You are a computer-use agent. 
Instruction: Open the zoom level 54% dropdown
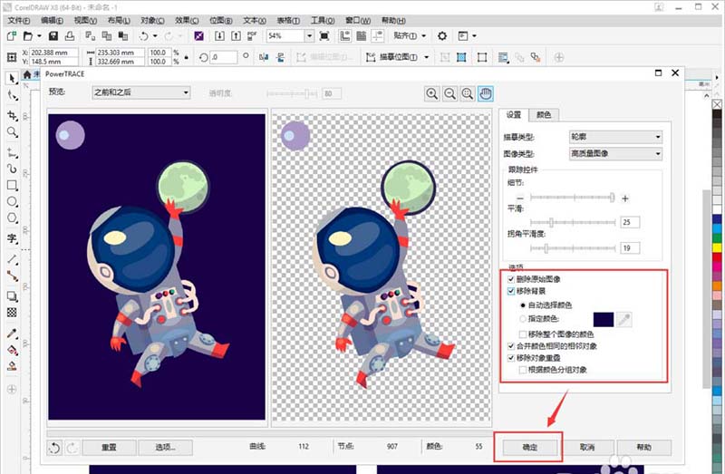click(x=309, y=35)
